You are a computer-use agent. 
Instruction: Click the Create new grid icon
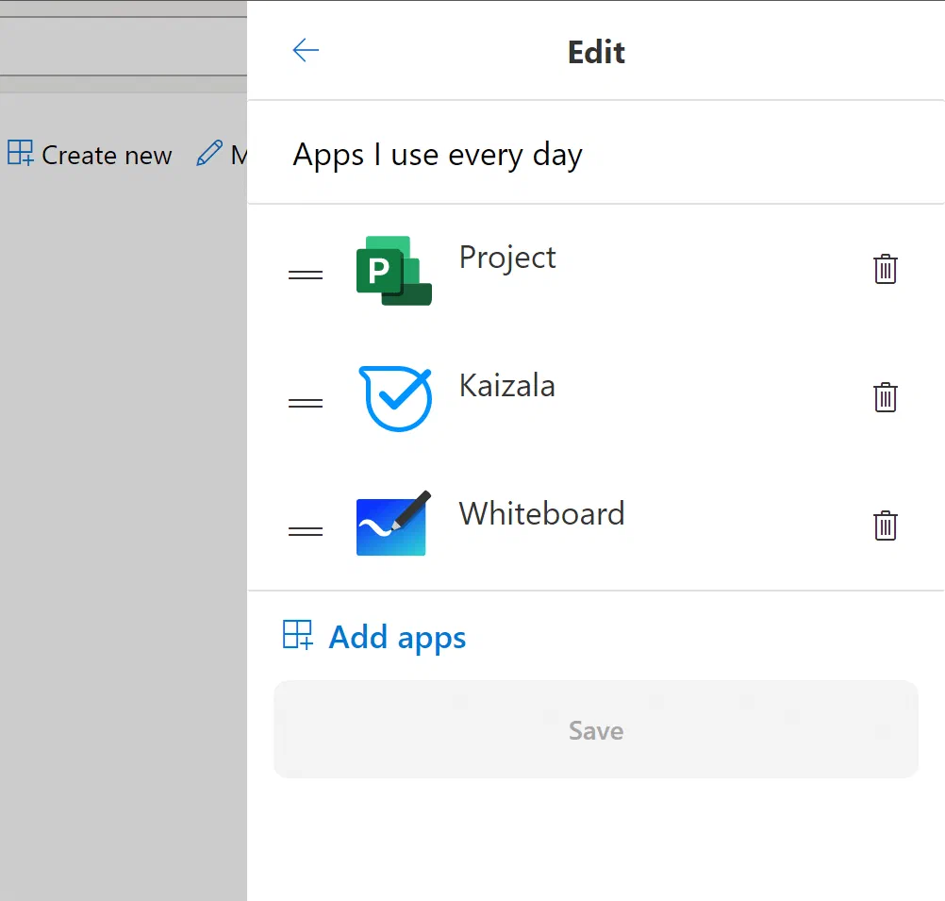(x=21, y=153)
